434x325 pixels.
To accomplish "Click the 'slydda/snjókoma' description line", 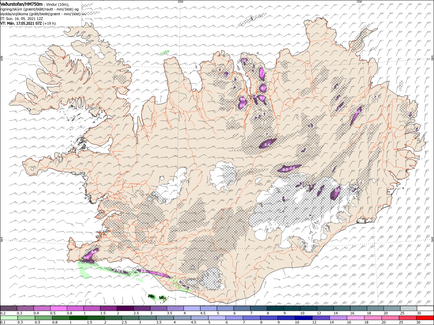I will (40, 14).
